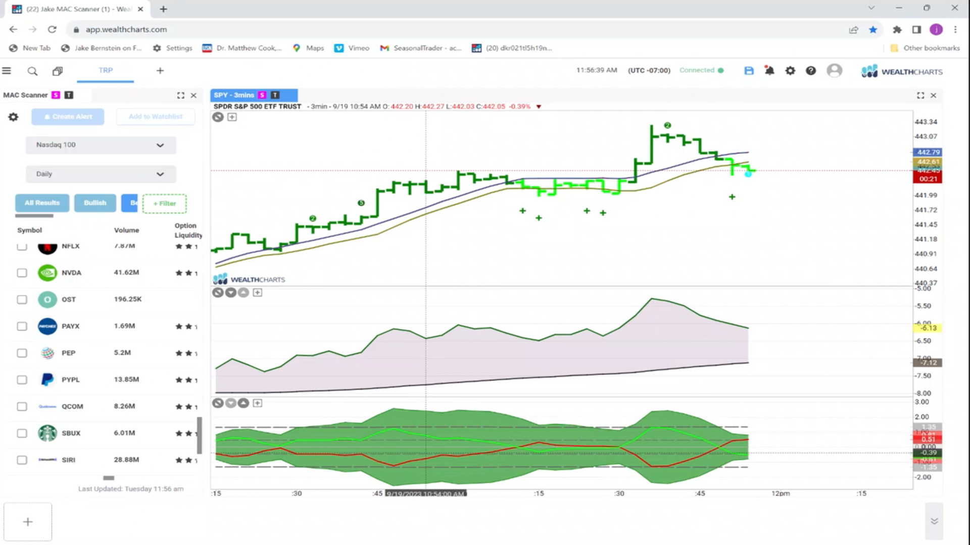Show the All Results filter
This screenshot has width=970, height=545.
click(x=42, y=203)
